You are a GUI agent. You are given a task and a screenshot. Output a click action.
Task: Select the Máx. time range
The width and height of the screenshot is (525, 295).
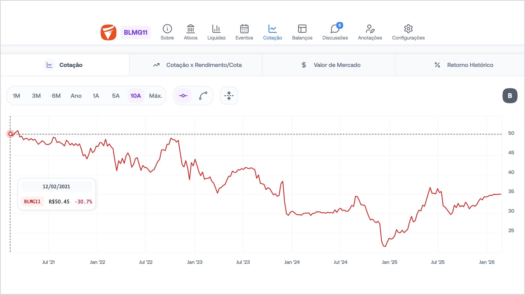coord(156,96)
